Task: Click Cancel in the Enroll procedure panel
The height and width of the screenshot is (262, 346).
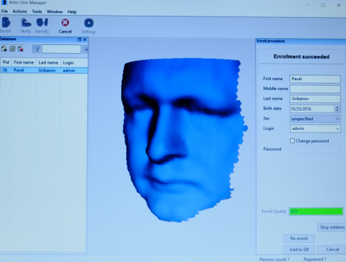Action: pyautogui.click(x=332, y=250)
